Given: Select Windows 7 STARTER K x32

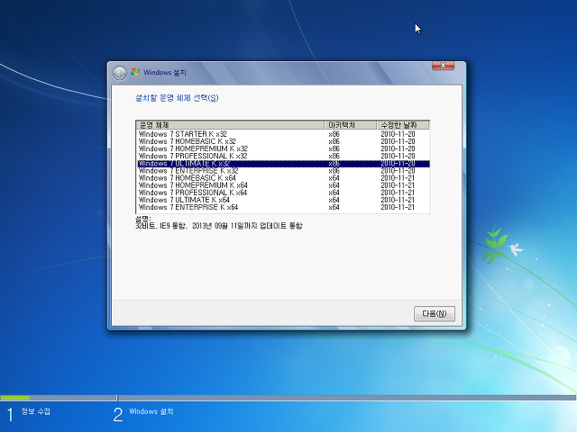Looking at the screenshot, I should coord(283,134).
